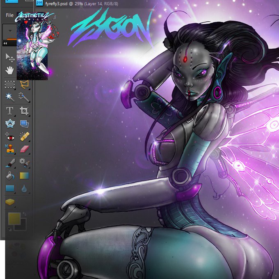Select the Spot Healing Brush bandage tool
279x279 pixels.
coord(24,137)
